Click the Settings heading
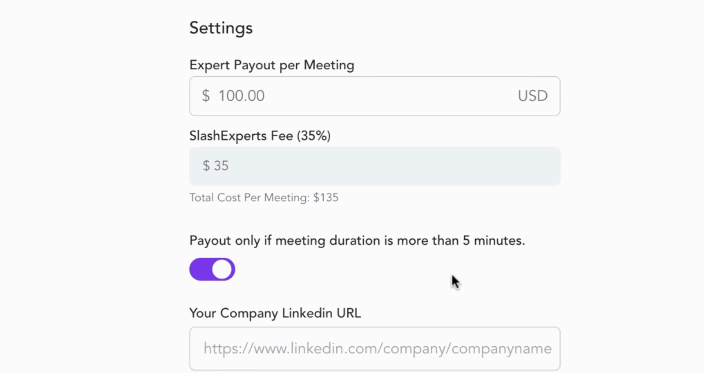The image size is (704, 373). tap(221, 28)
